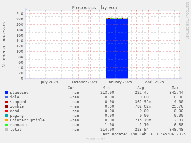This screenshot has width=191, height=143.
Task: Click the 'Last update' timestamp line
Action: [x=143, y=134]
